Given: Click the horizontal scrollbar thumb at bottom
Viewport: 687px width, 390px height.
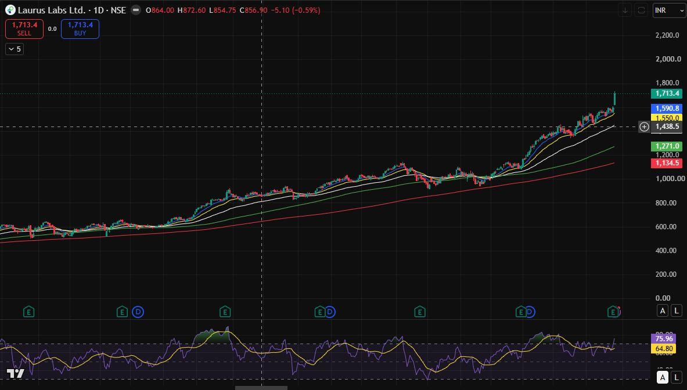Looking at the screenshot, I should coord(261,388).
